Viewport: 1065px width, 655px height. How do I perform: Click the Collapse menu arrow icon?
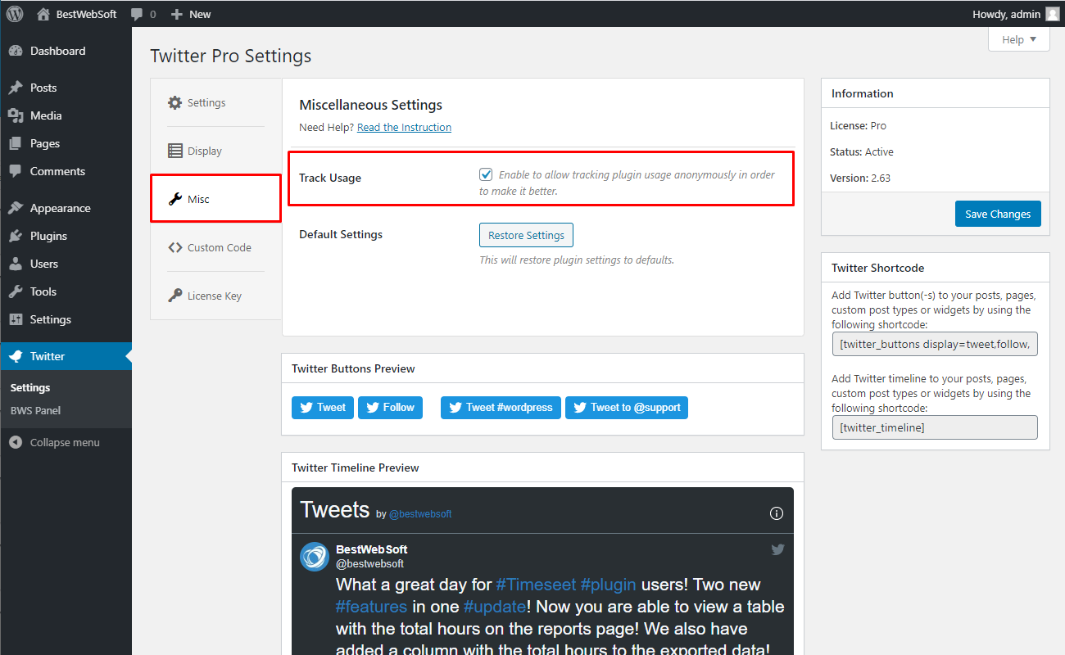pyautogui.click(x=16, y=442)
